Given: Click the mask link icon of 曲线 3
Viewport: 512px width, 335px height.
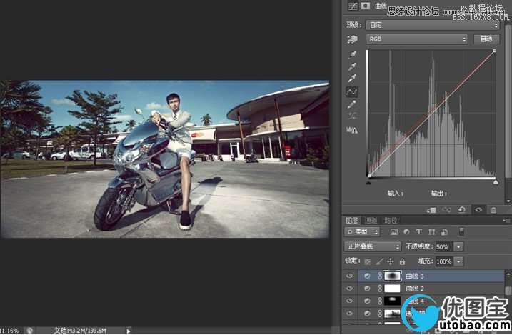Looking at the screenshot, I should pyautogui.click(x=379, y=276).
